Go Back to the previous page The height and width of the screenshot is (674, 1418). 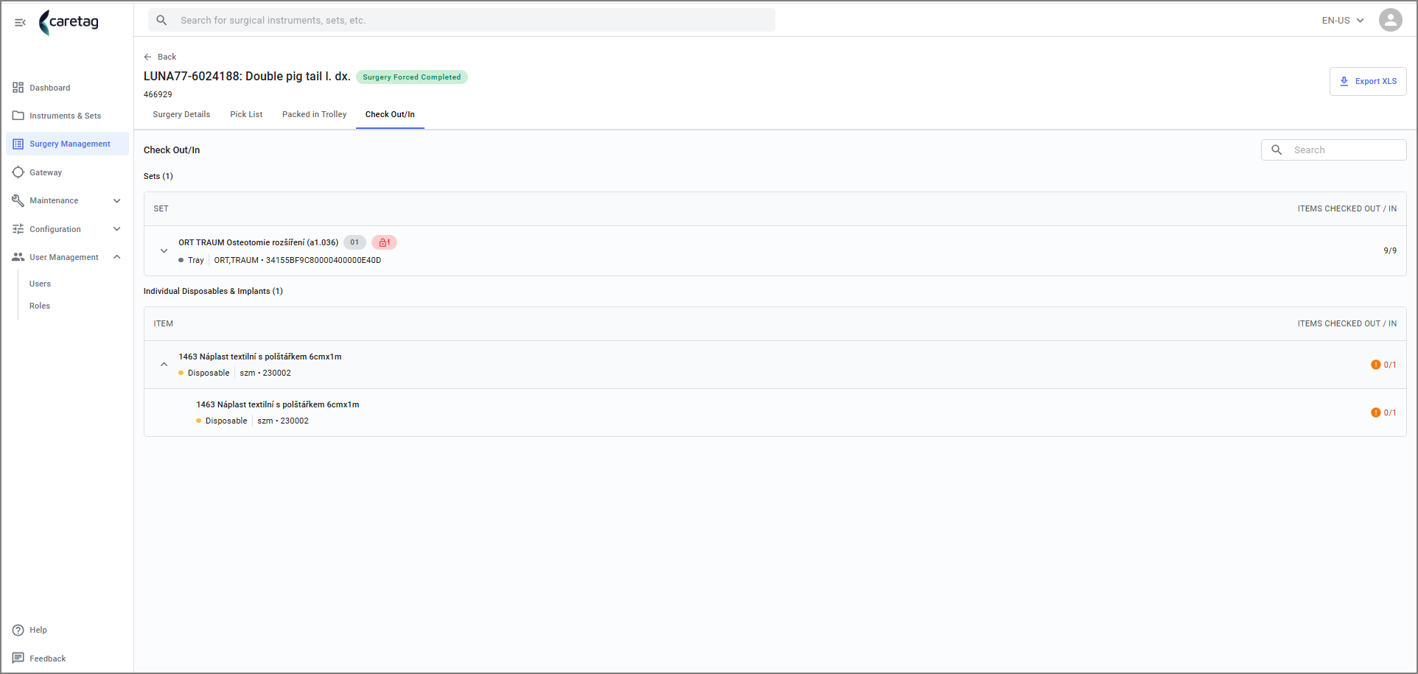pos(160,57)
